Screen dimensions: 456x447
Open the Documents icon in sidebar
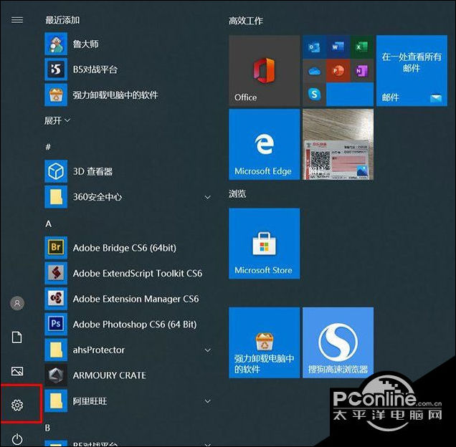(17, 337)
